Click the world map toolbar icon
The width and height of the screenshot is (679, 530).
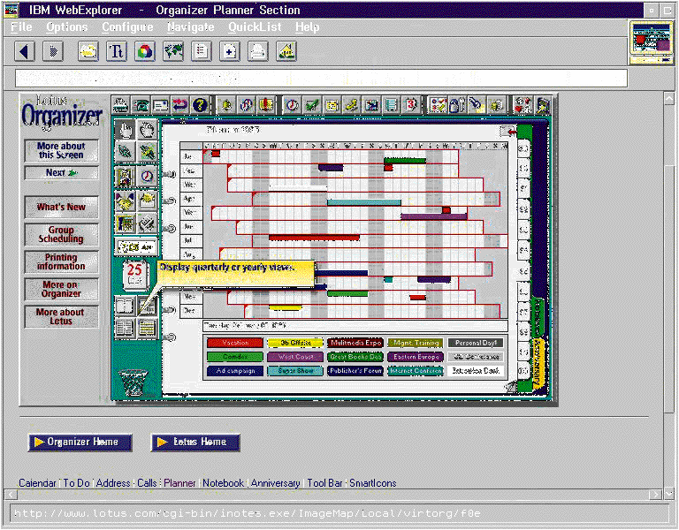pyautogui.click(x=173, y=51)
